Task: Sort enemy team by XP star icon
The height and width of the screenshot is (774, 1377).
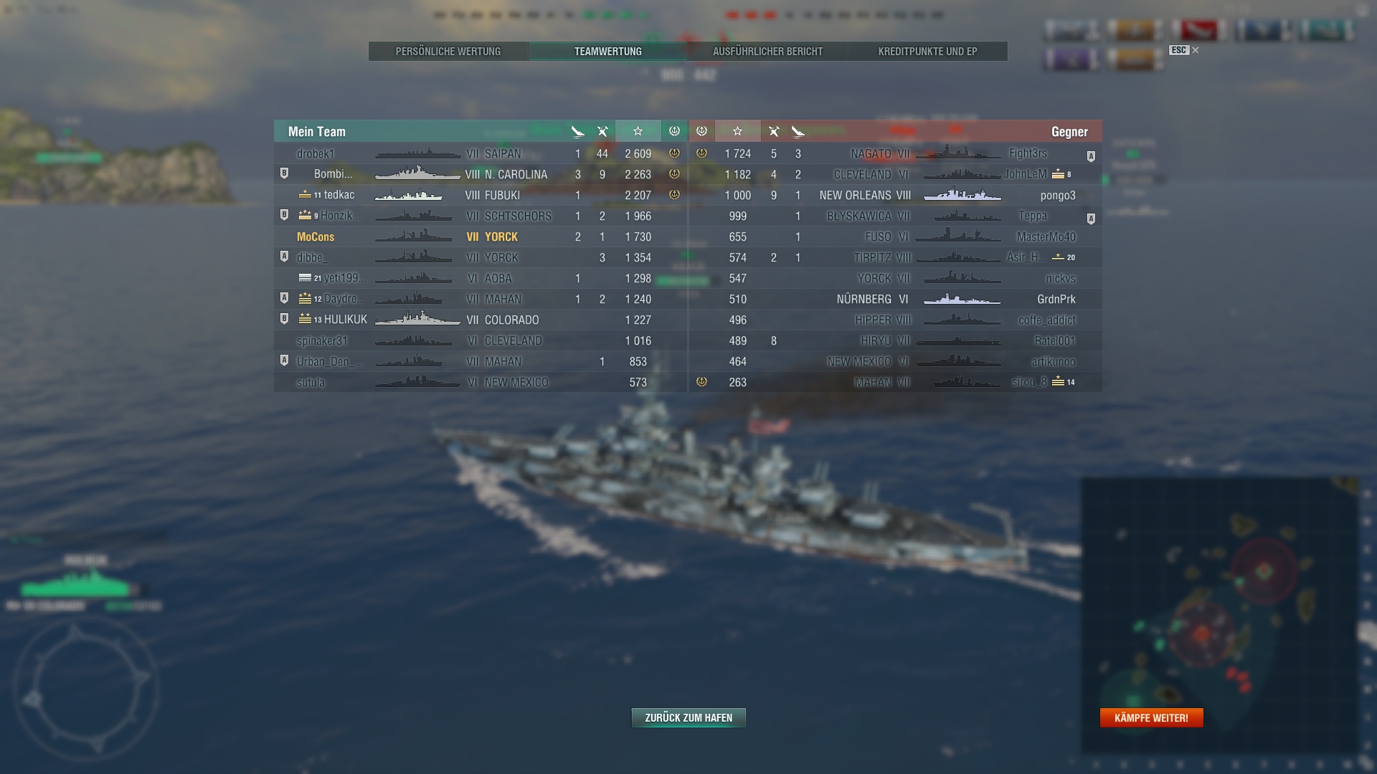Action: (x=737, y=131)
